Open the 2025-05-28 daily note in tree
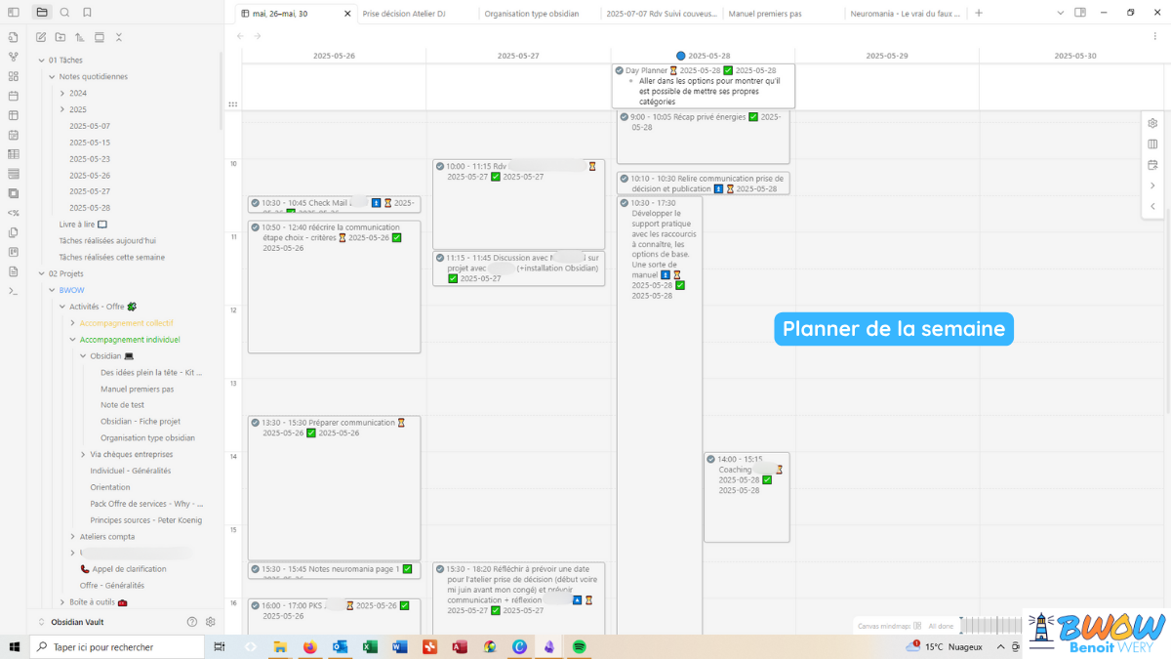This screenshot has width=1171, height=659. (90, 208)
